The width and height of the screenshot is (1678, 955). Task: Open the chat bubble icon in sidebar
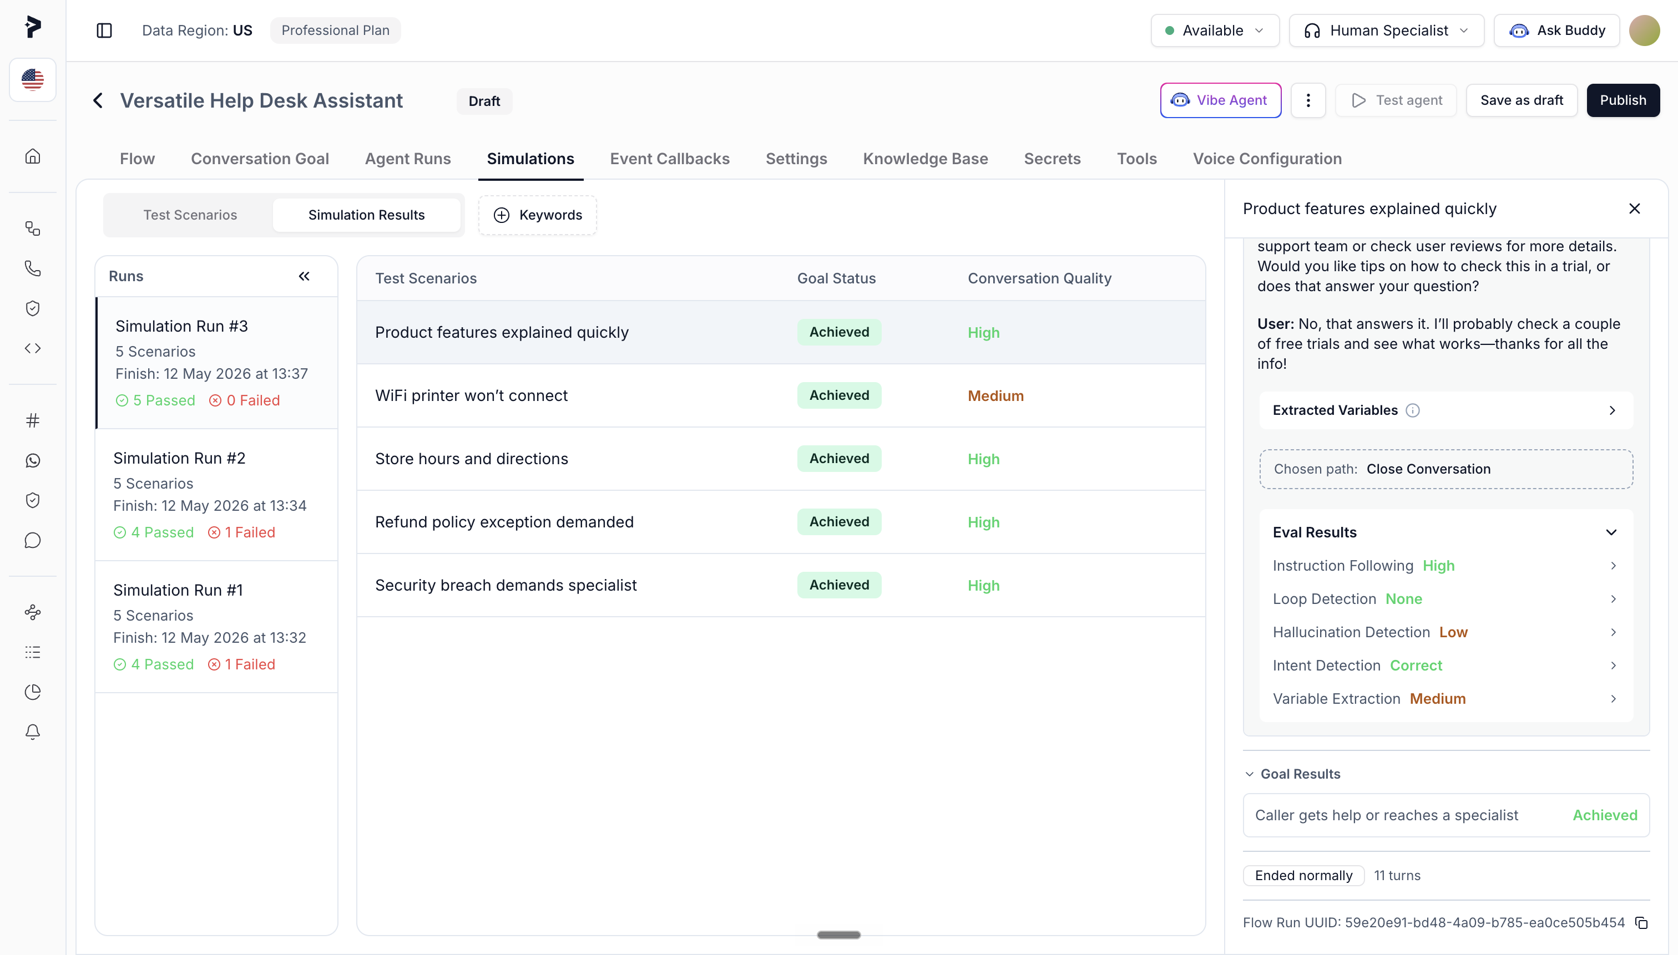(x=32, y=541)
